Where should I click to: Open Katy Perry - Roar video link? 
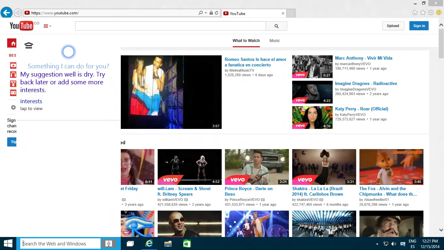[361, 109]
